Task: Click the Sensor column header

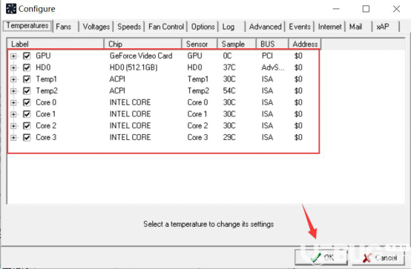Action: [200, 44]
